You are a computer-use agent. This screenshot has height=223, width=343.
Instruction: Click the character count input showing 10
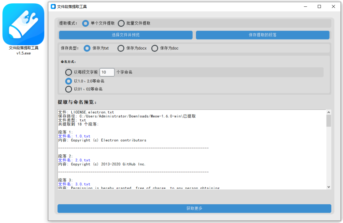(107, 72)
